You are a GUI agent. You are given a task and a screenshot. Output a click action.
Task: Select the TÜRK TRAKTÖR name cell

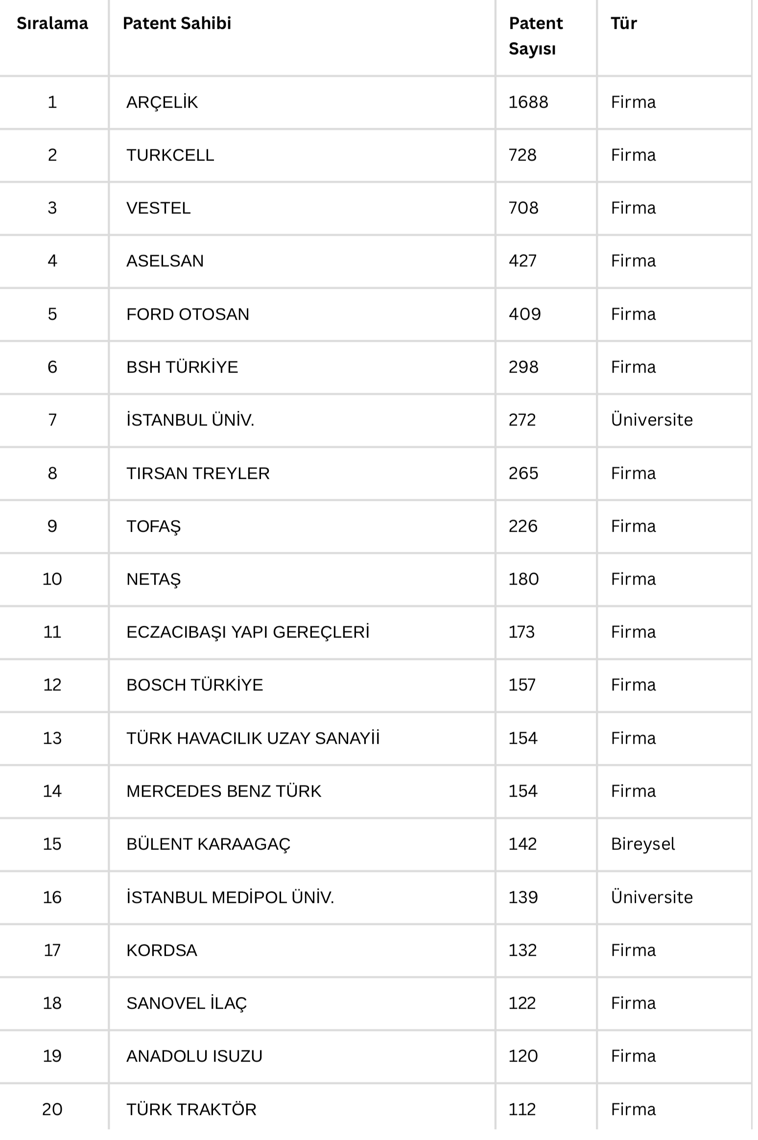[191, 1110]
